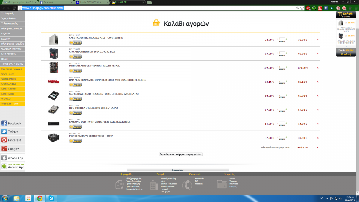Increase Samsung DVD-RW quantity with plus
Viewport: 359px width, 202px height.
coord(286,123)
